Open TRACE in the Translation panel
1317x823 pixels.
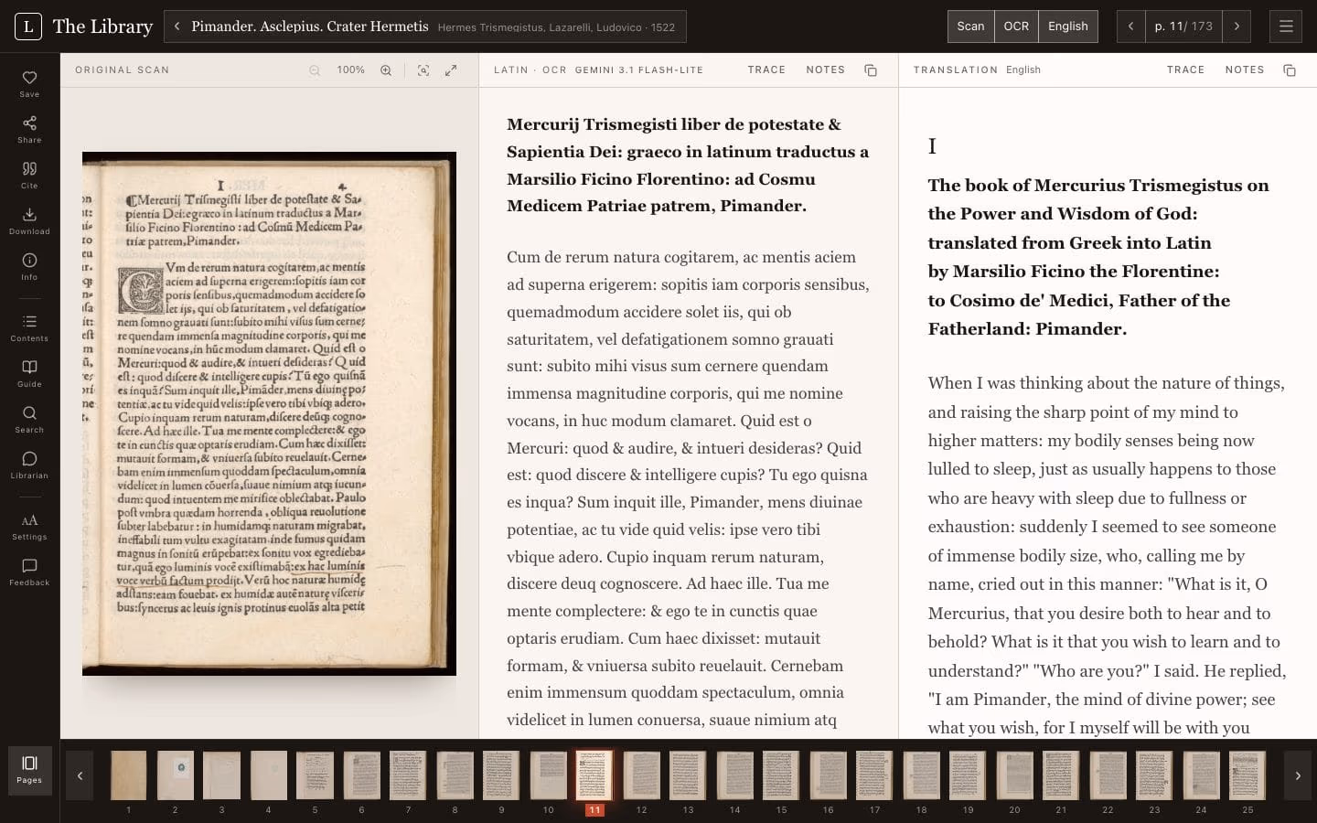tap(1185, 69)
